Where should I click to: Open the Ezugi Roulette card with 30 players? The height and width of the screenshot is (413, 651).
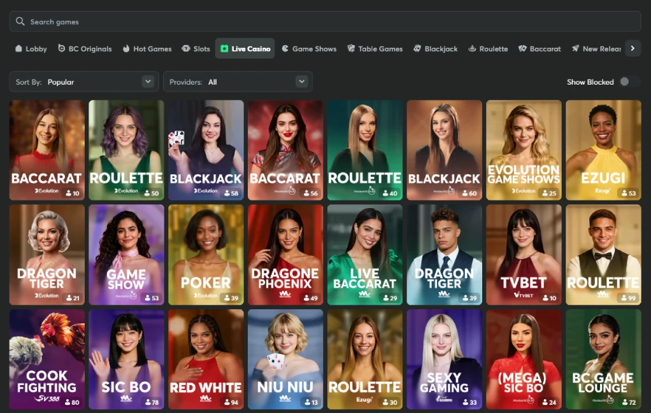coord(365,359)
